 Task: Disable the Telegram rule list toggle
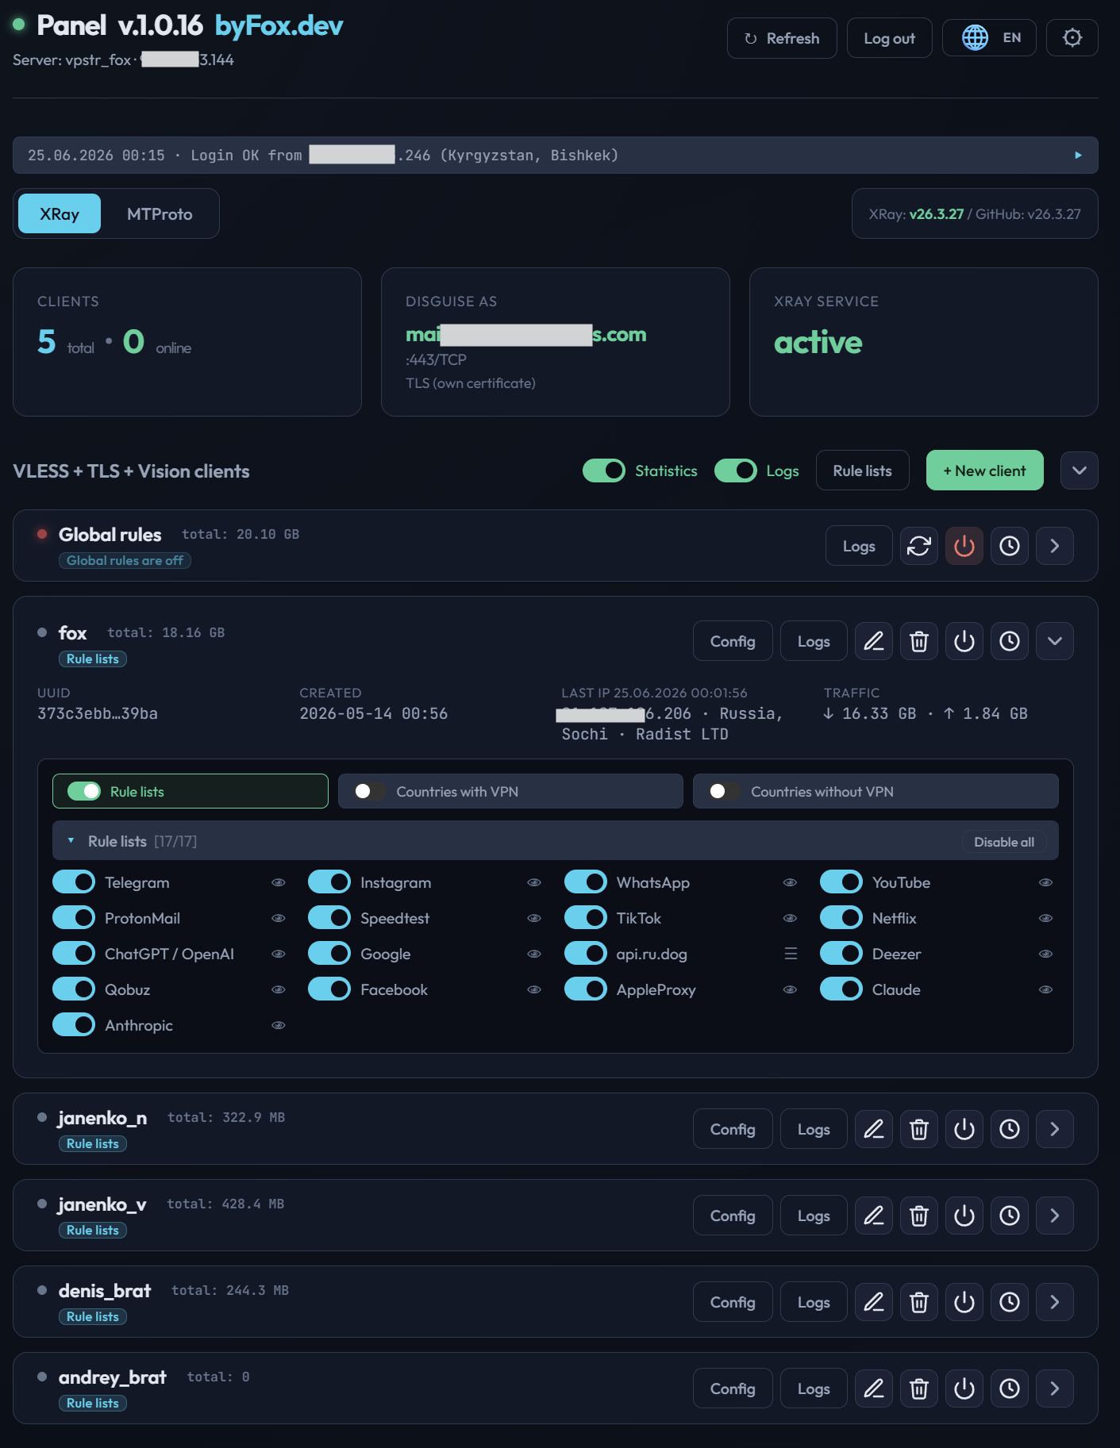point(74,882)
